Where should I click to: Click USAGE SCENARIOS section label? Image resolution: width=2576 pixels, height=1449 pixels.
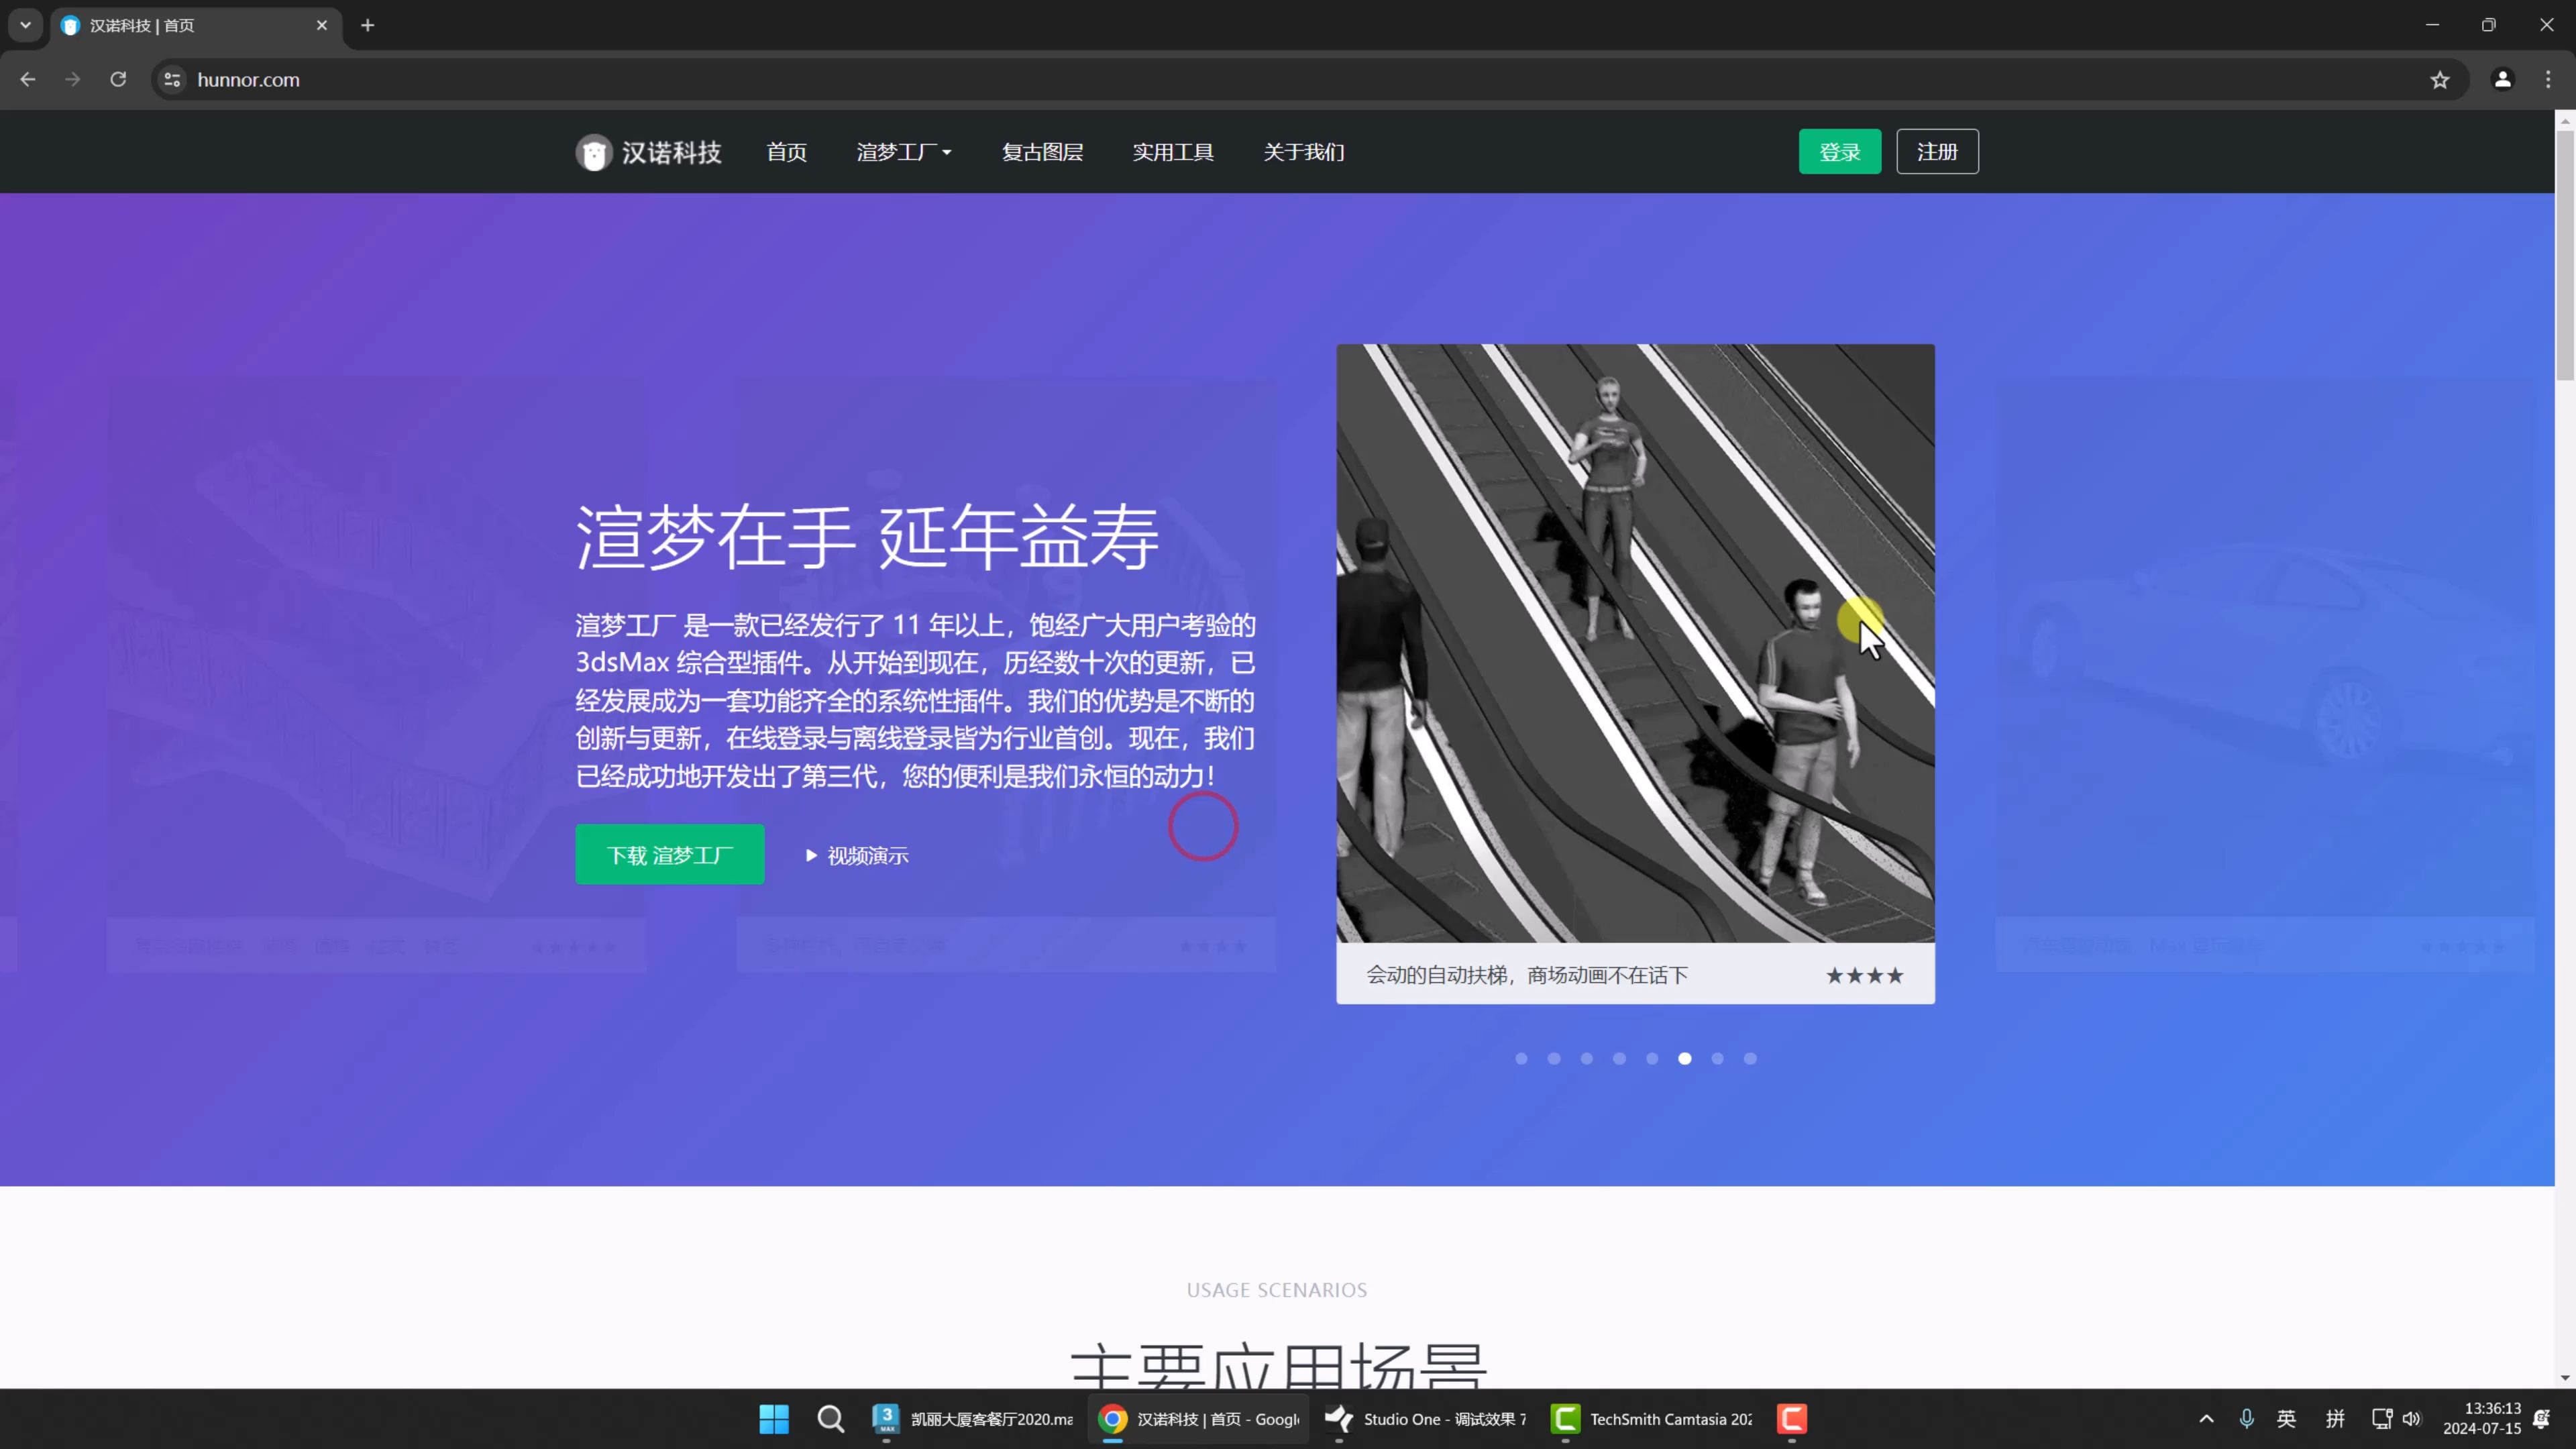pos(1277,1290)
